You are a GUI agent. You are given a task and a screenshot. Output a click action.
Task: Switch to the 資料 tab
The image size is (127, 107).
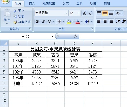click(x=79, y=3)
